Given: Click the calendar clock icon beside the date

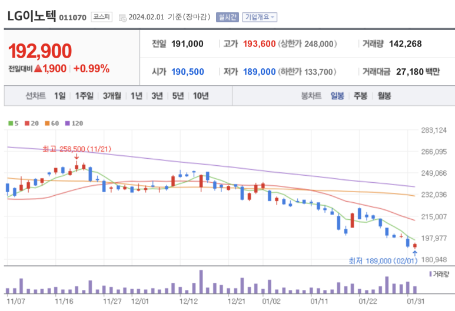Looking at the screenshot, I should (123, 18).
